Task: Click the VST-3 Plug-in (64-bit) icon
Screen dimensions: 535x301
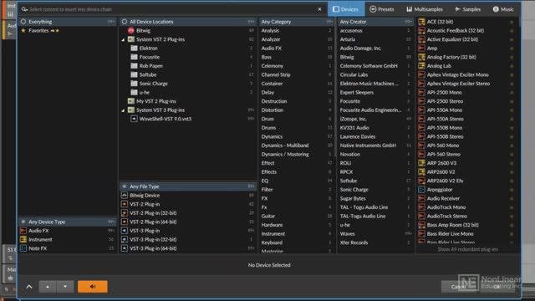Action: 125,248
